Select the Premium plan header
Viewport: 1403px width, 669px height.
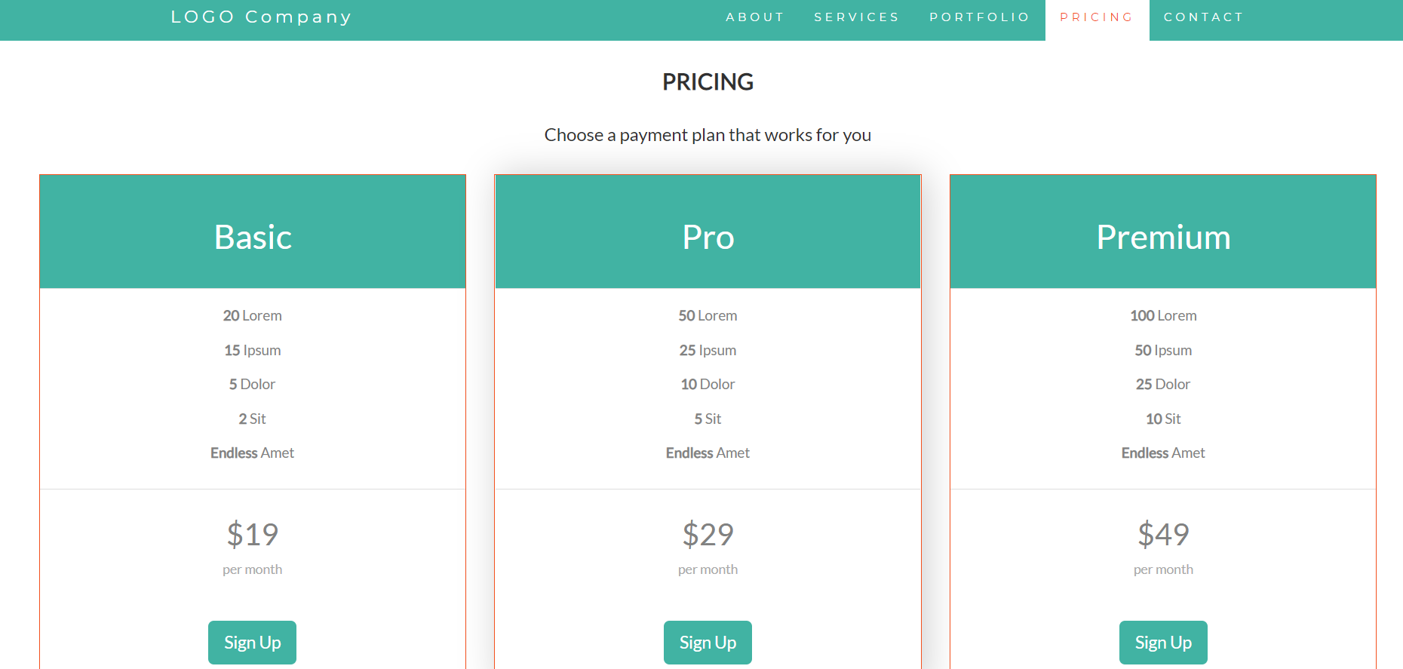(1163, 236)
